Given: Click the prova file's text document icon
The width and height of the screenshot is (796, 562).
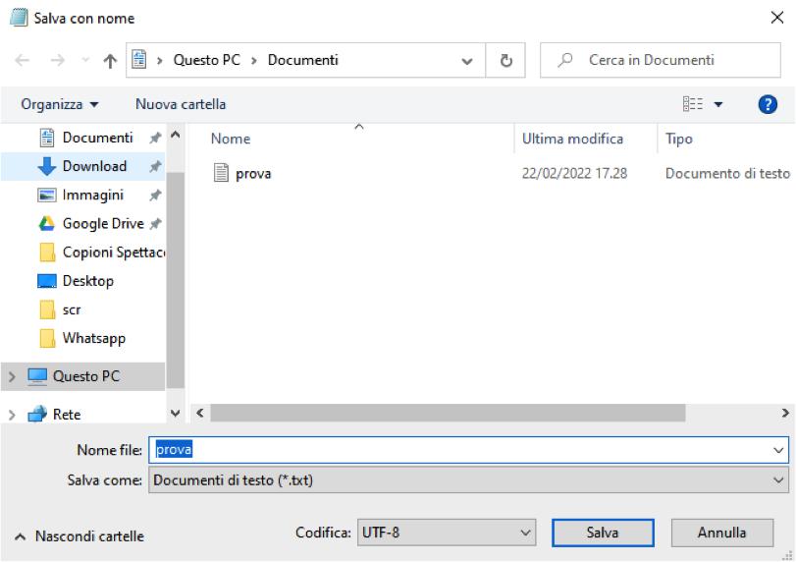Looking at the screenshot, I should (x=221, y=173).
